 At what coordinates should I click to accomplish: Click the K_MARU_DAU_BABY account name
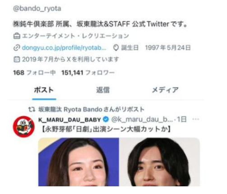(69, 120)
